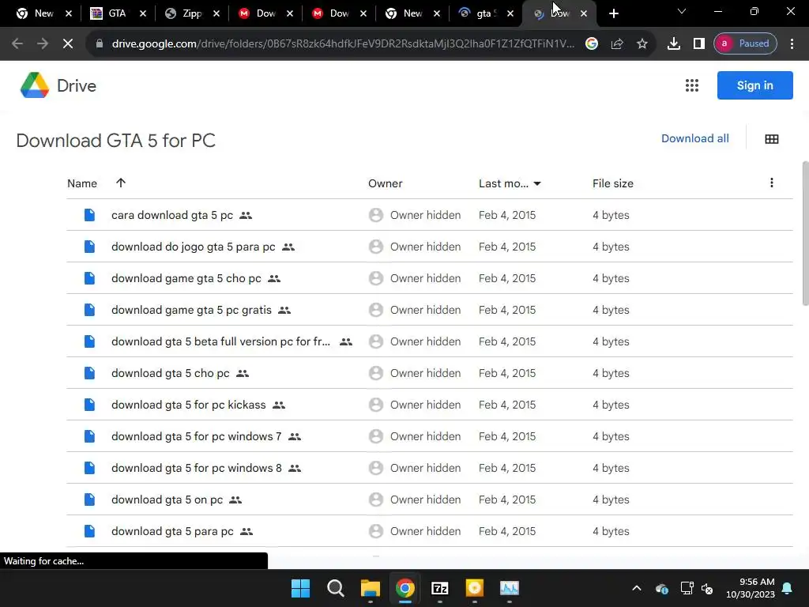Click the Owner column header

386,183
